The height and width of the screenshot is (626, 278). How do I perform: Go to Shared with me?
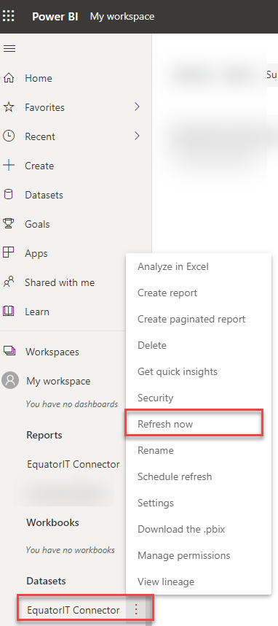coord(60,282)
